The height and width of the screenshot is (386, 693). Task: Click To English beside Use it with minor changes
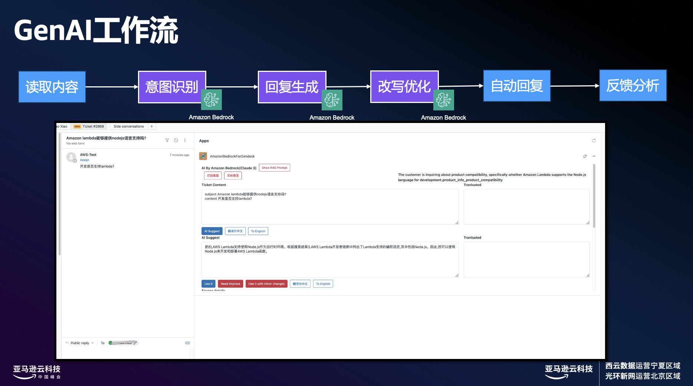point(323,284)
